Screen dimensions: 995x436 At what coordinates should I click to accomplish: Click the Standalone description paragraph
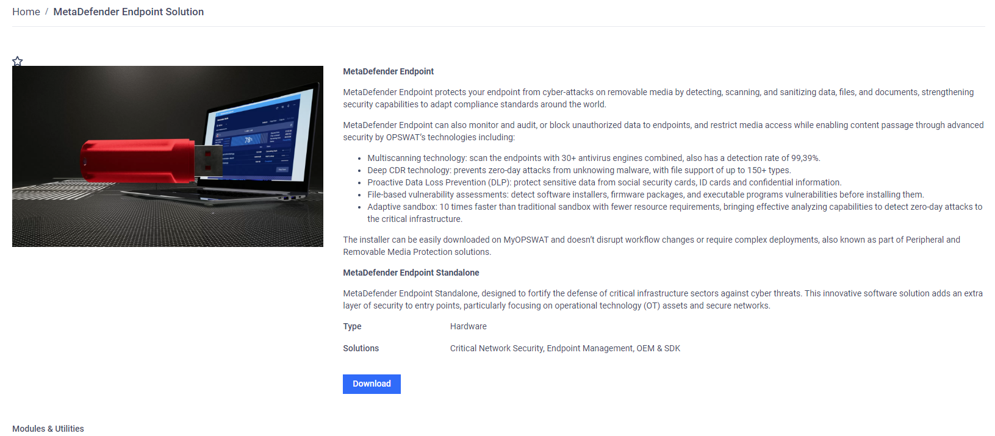(x=663, y=299)
